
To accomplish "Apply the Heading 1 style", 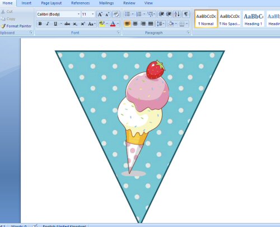I will point(253,19).
